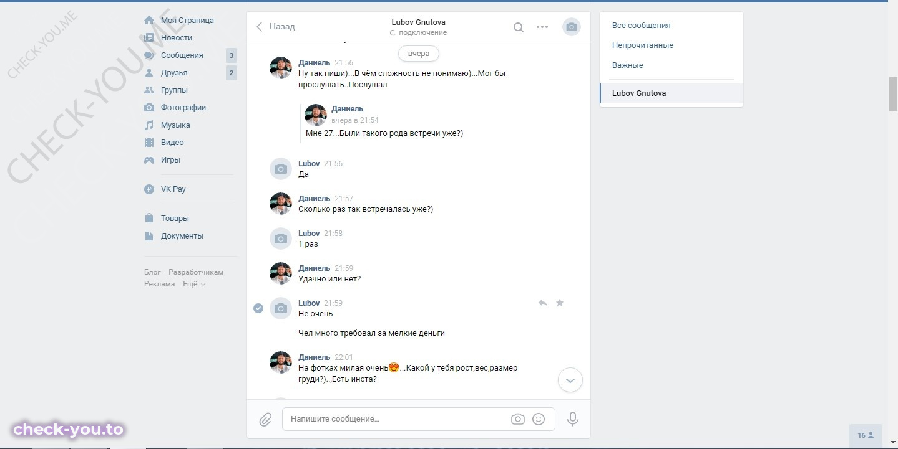Screen dimensions: 898x449
Task: Click the Музыка note icon
Action: (x=149, y=125)
